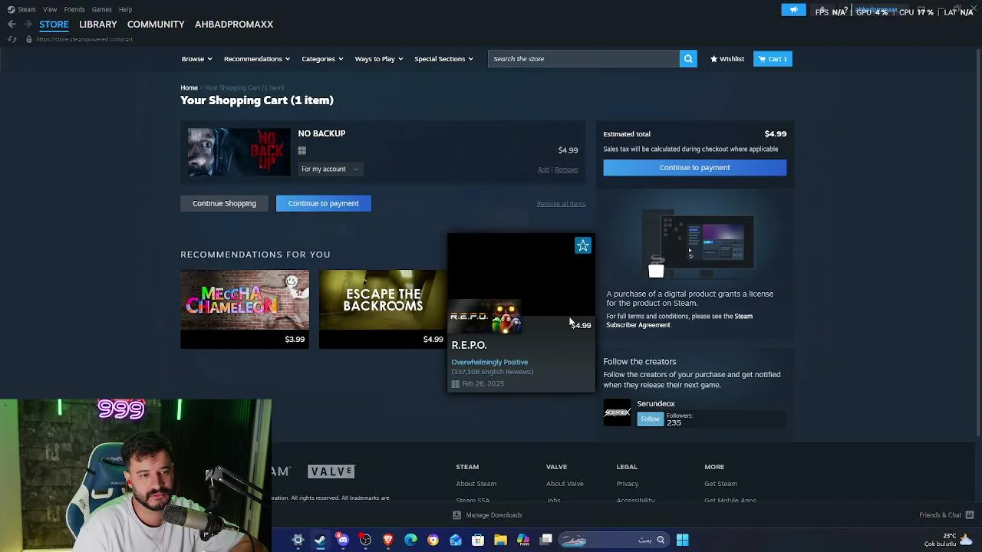
Task: Go back with the Steam back arrow
Action: pyautogui.click(x=12, y=25)
